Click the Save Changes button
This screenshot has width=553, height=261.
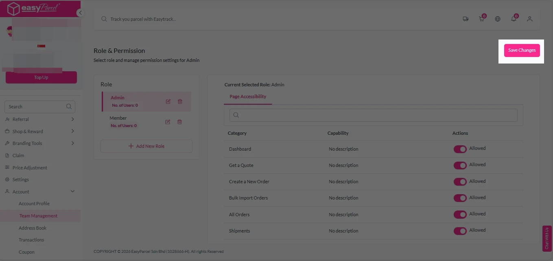click(x=522, y=50)
